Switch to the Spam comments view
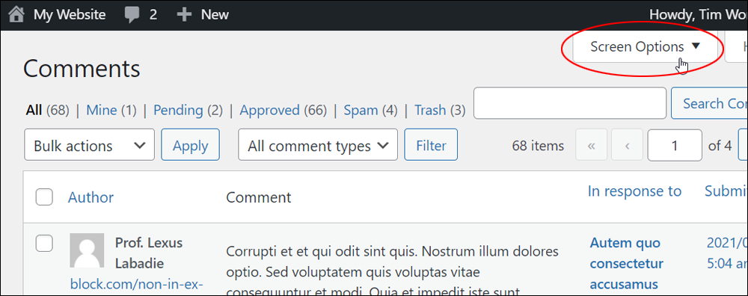748x296 pixels. point(361,110)
